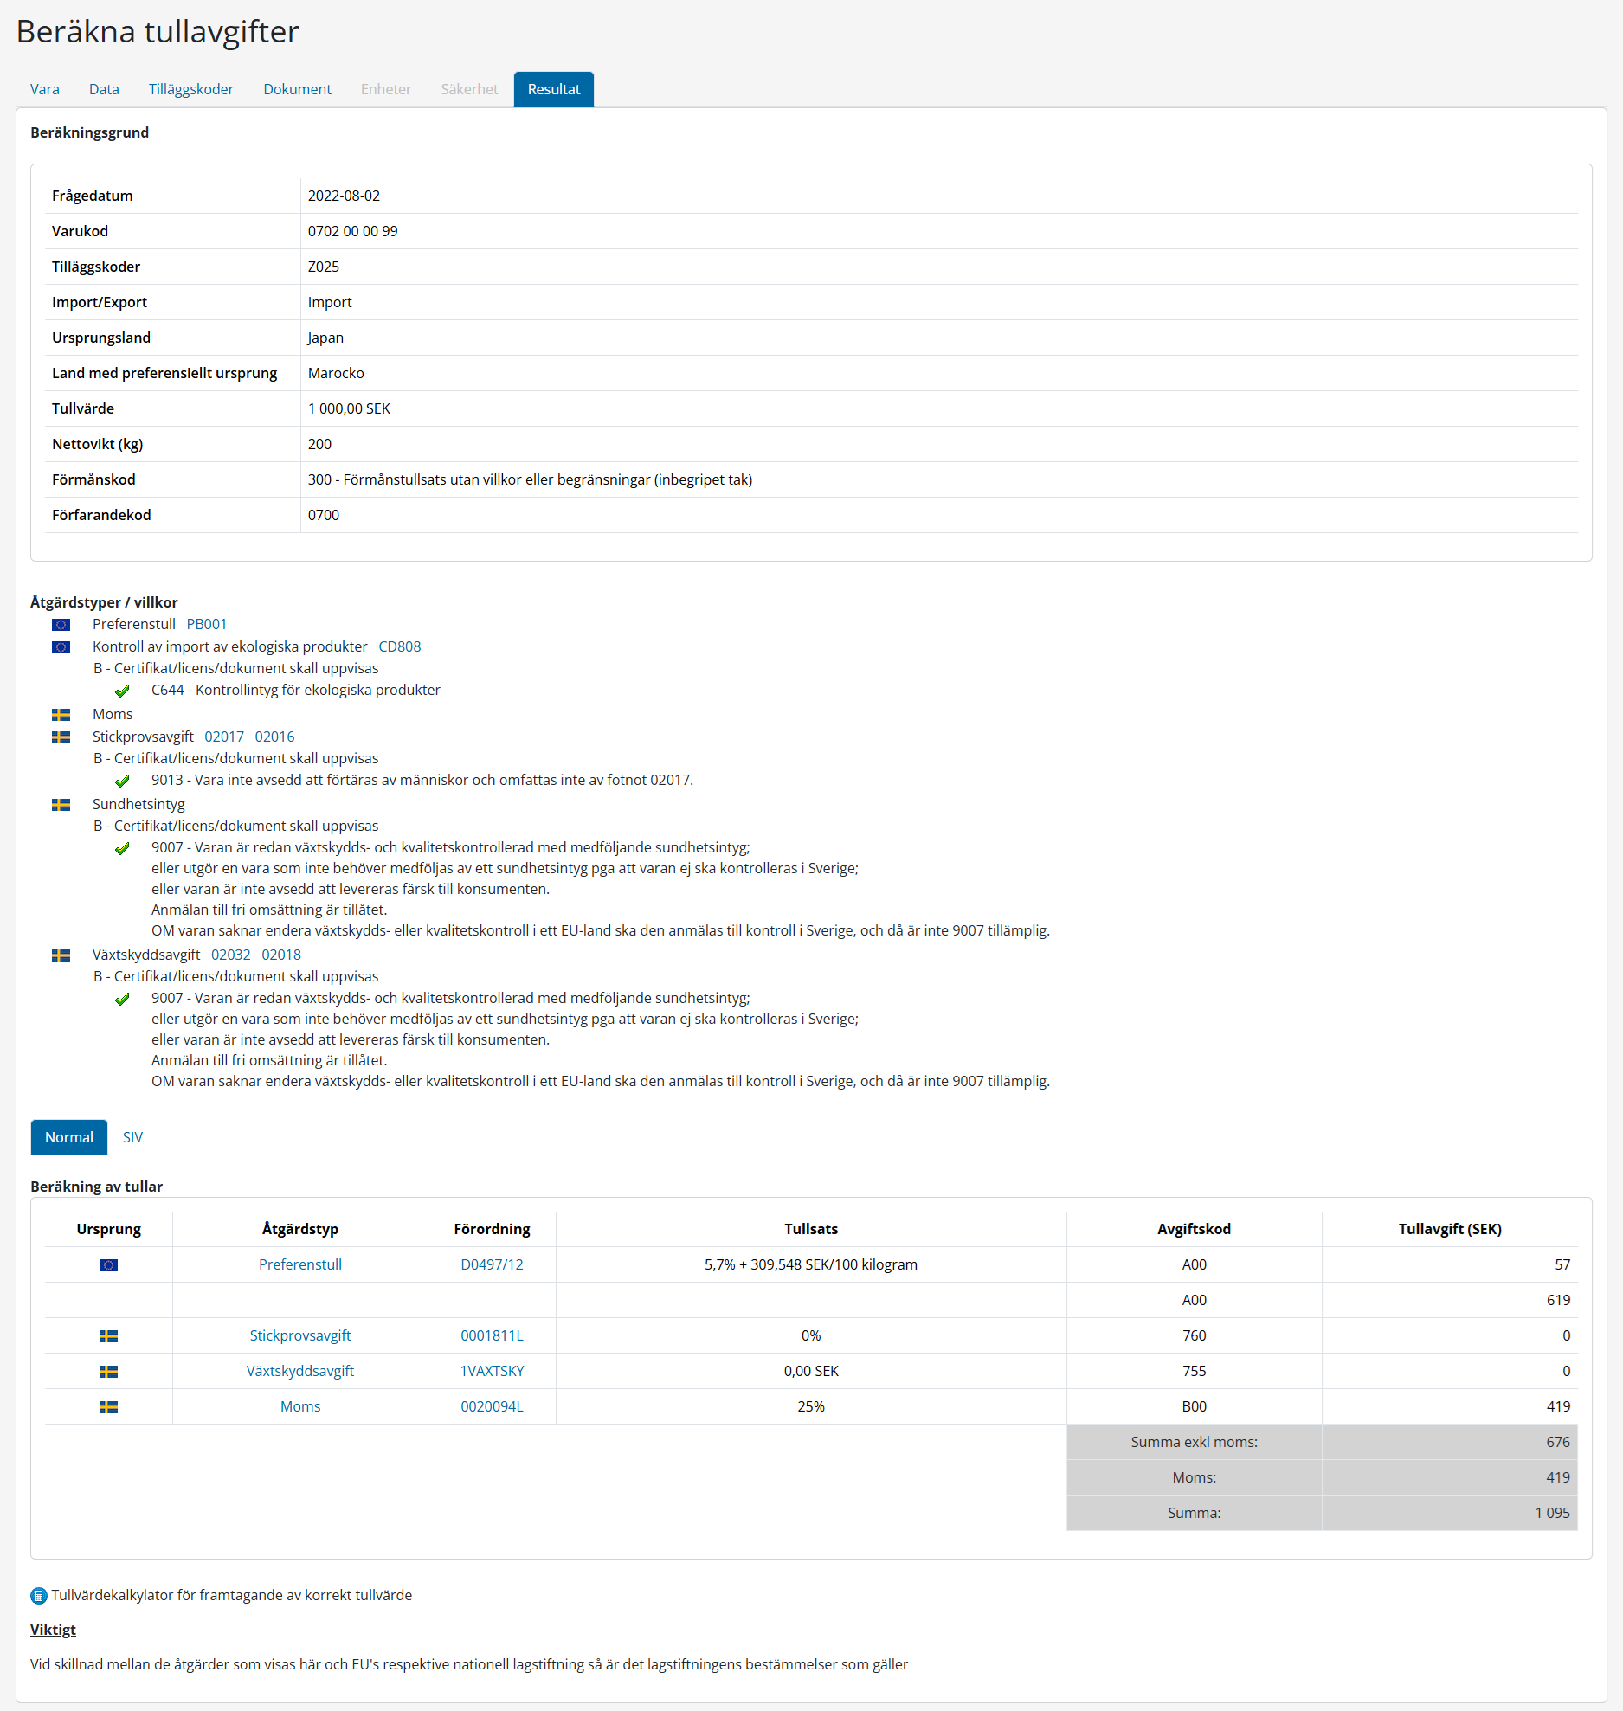Click the Swedish flag in the Moms table row

(x=108, y=1407)
